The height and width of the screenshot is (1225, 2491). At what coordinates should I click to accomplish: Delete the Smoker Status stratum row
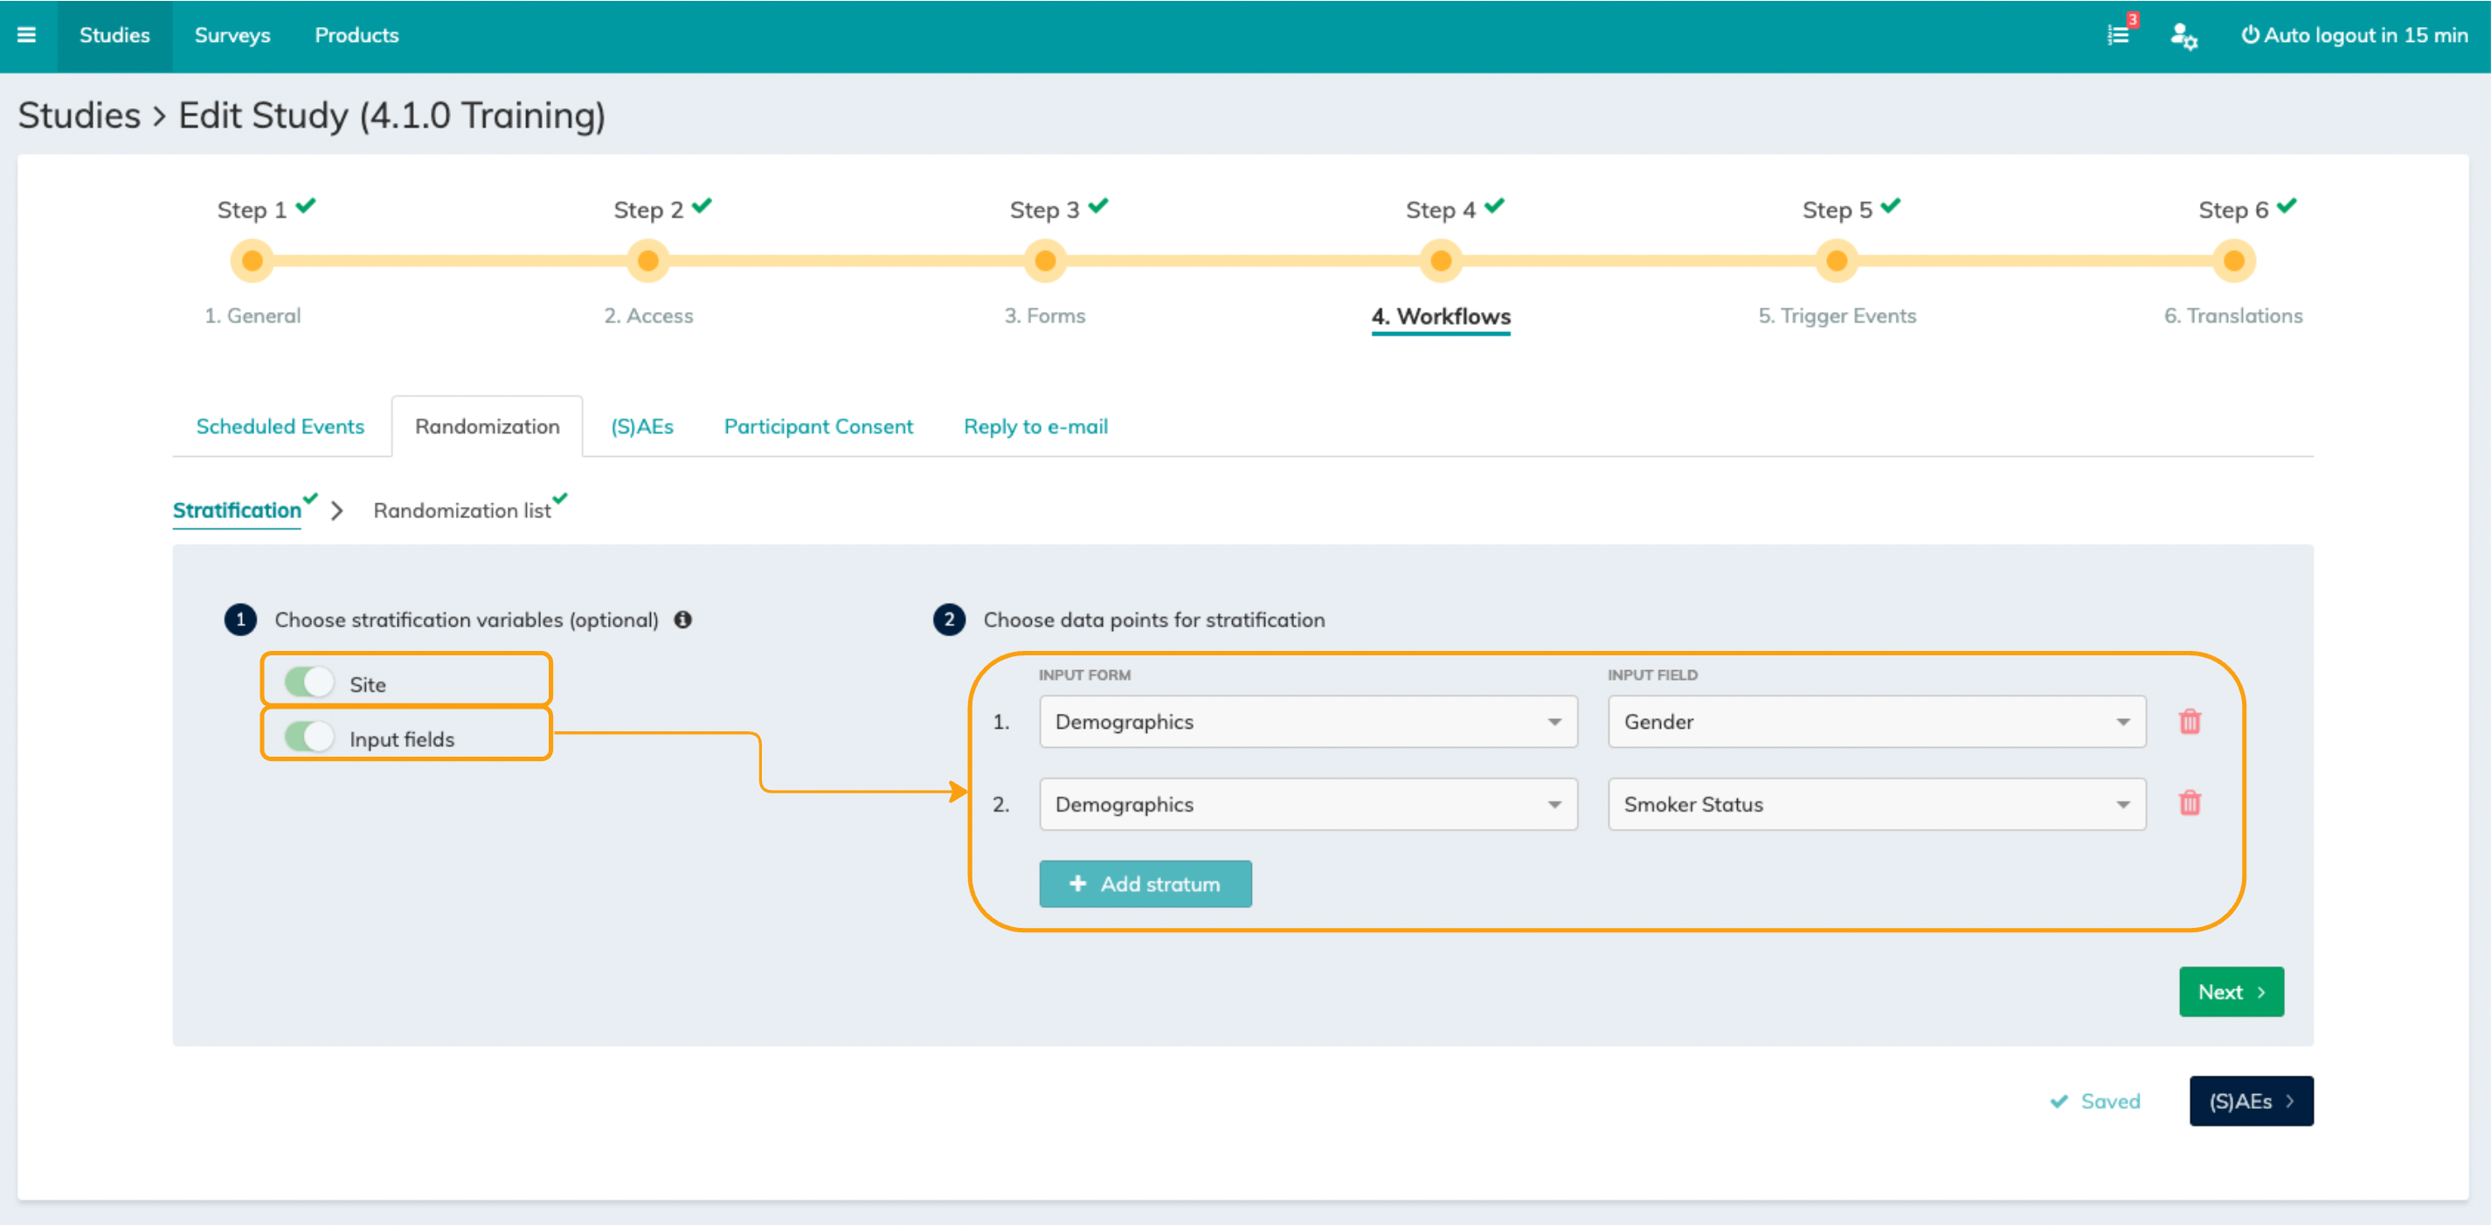[x=2190, y=804]
